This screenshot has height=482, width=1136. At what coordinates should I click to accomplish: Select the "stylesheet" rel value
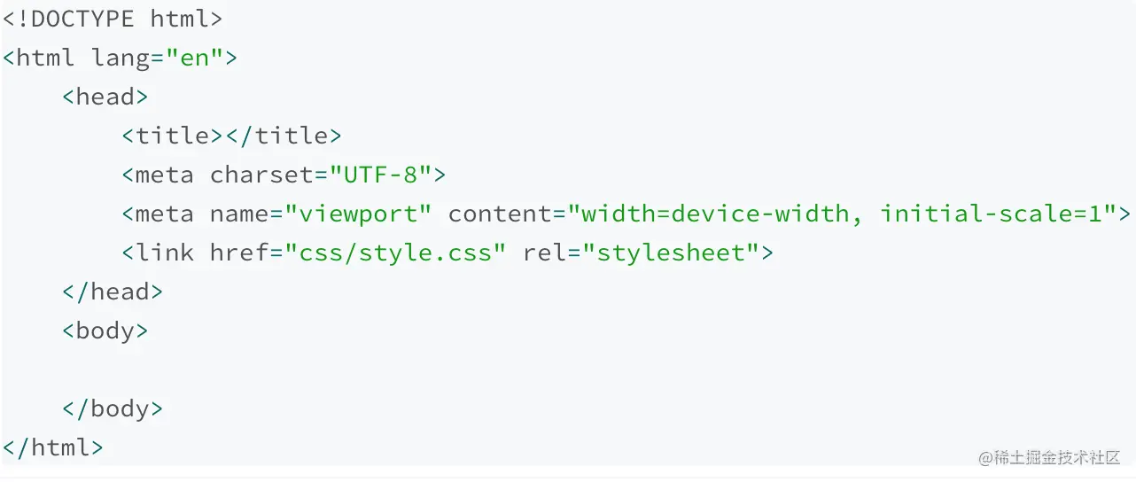[670, 253]
